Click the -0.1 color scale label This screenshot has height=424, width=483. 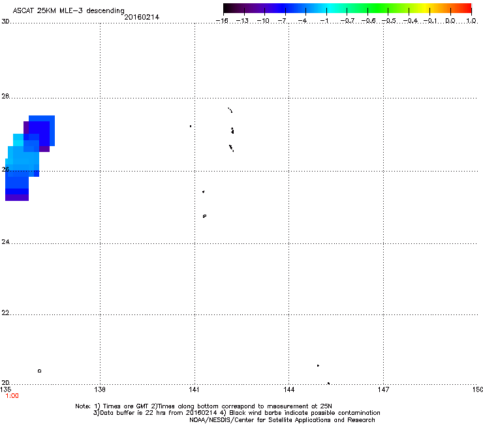[x=430, y=21]
